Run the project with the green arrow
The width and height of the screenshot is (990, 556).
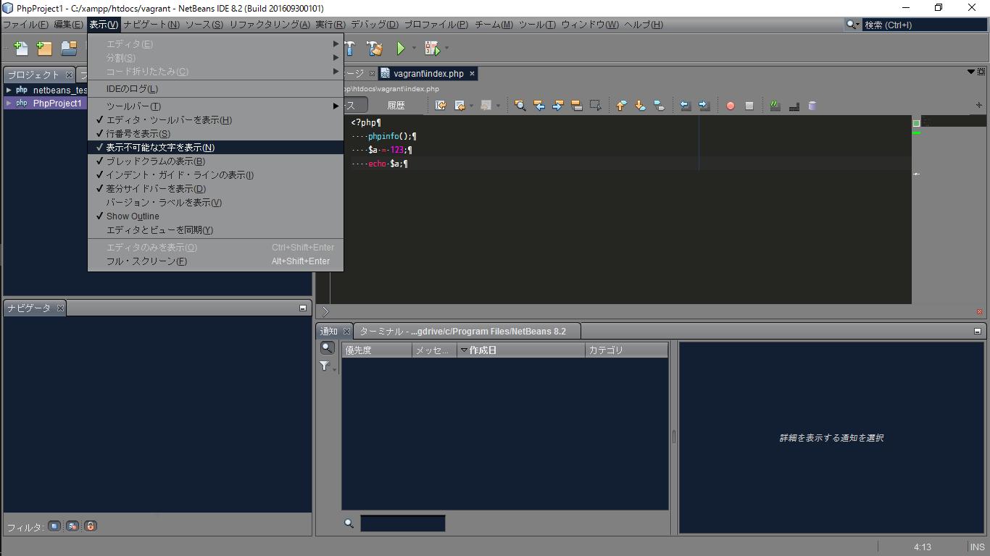(401, 49)
